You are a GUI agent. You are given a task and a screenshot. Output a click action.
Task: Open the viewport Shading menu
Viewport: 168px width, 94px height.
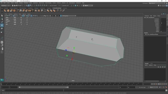[10, 14]
